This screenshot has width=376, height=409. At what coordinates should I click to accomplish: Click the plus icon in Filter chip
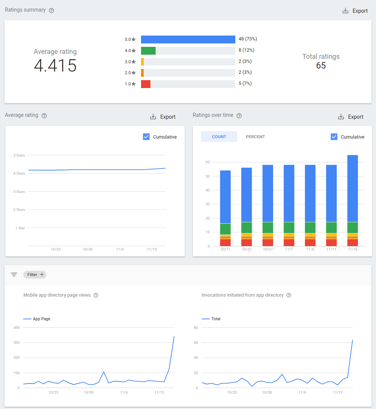pos(42,275)
